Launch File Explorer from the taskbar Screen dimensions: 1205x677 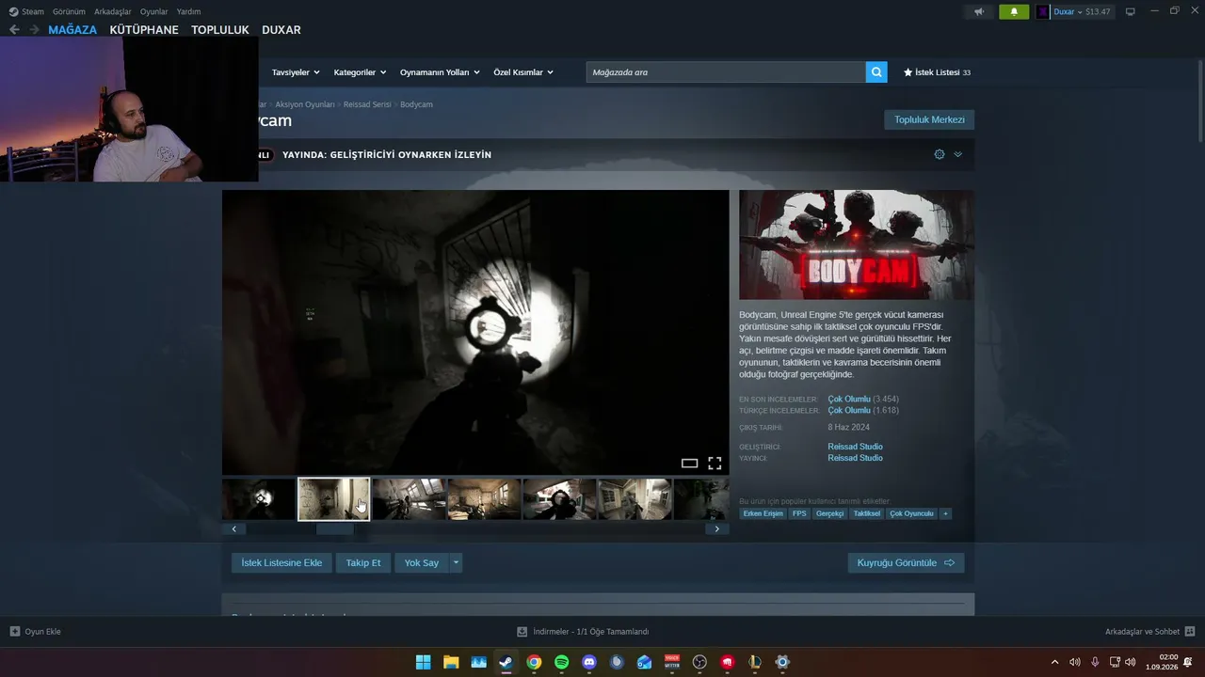coord(451,662)
